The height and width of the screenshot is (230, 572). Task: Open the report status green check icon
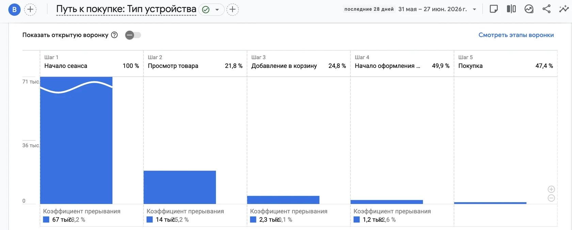click(x=206, y=10)
